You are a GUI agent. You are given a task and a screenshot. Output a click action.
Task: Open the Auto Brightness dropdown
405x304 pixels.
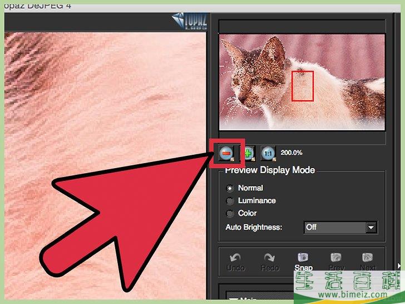tap(340, 228)
